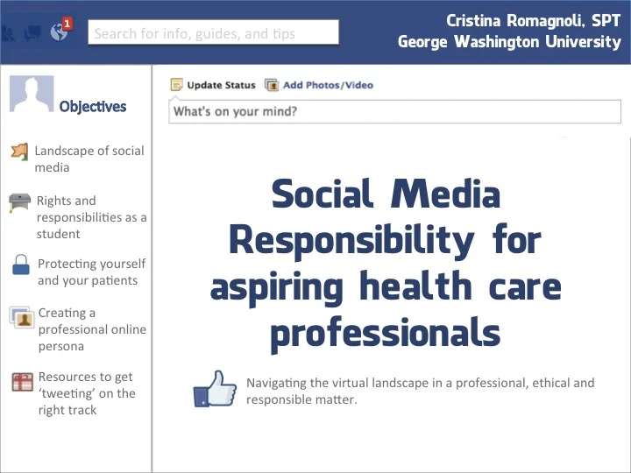Click the friend requests icon in header
The image size is (631, 473).
[x=8, y=33]
